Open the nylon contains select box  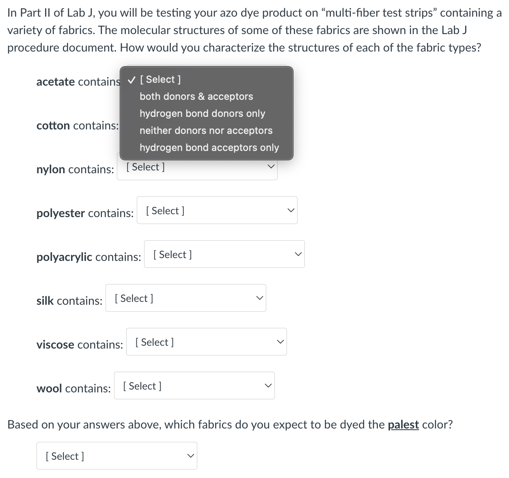click(x=197, y=167)
